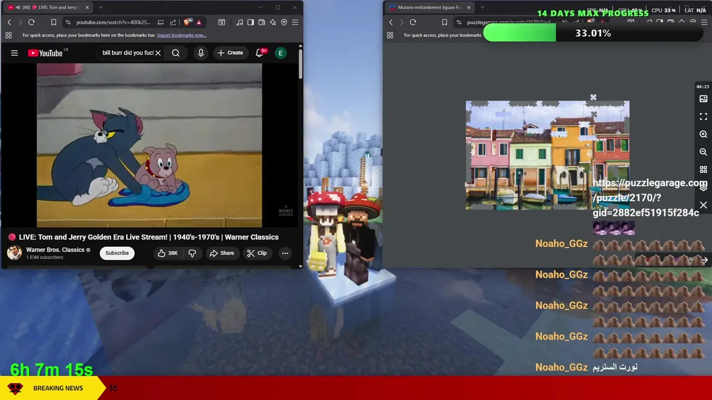
Task: Click the CPU 33 % overlay stat
Action: 663,10
